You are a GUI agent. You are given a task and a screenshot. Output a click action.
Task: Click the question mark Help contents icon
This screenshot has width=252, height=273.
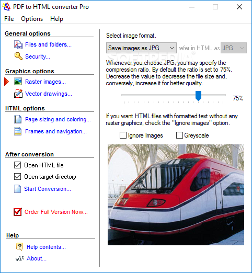[19, 247]
